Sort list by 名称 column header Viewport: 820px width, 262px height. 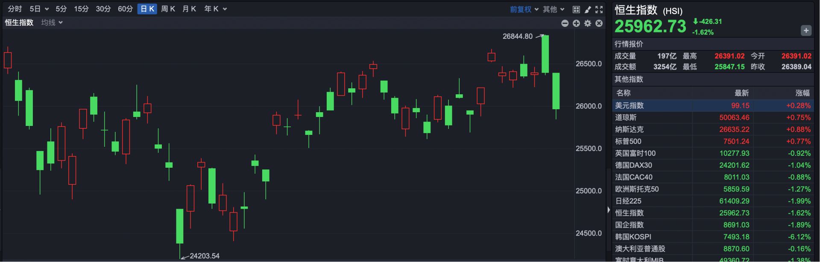(623, 93)
